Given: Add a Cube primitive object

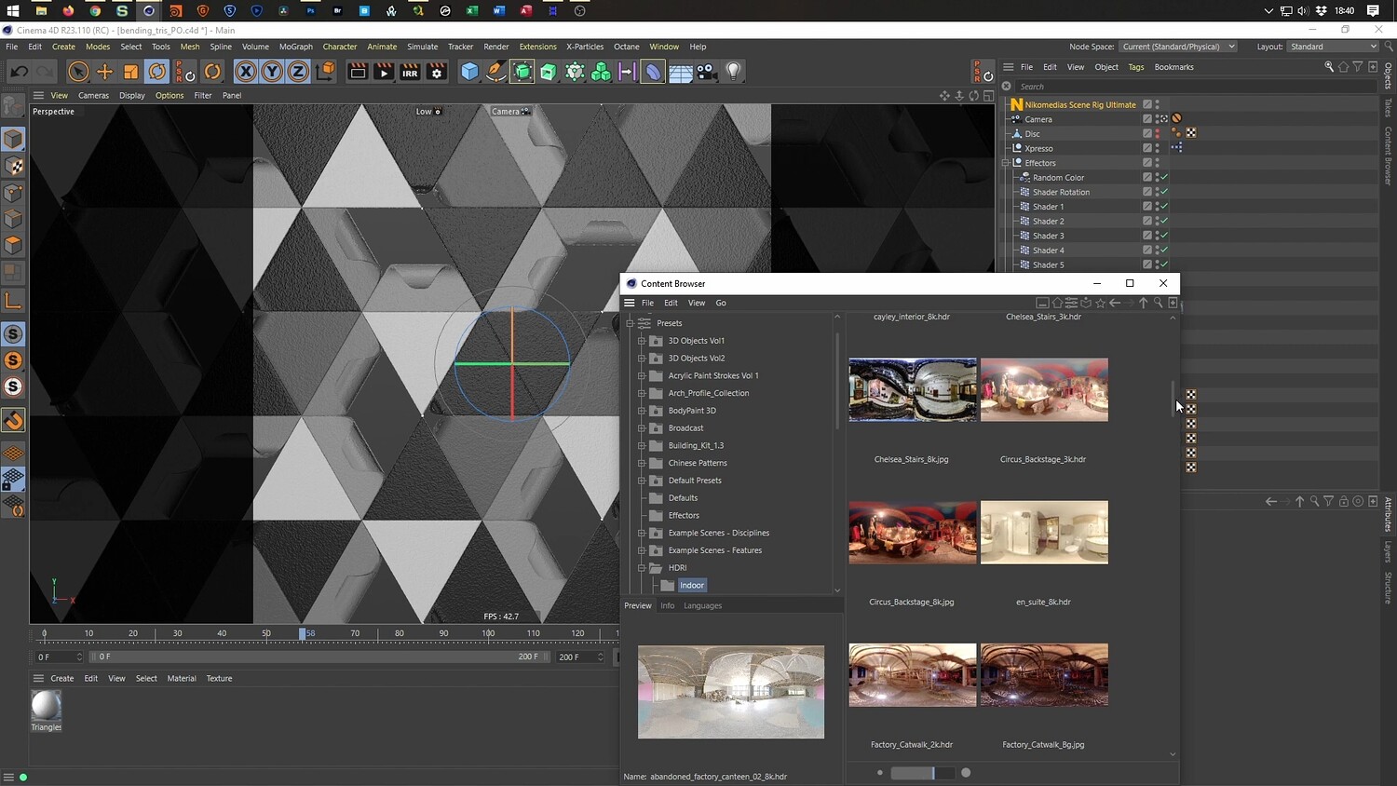Looking at the screenshot, I should 469,72.
